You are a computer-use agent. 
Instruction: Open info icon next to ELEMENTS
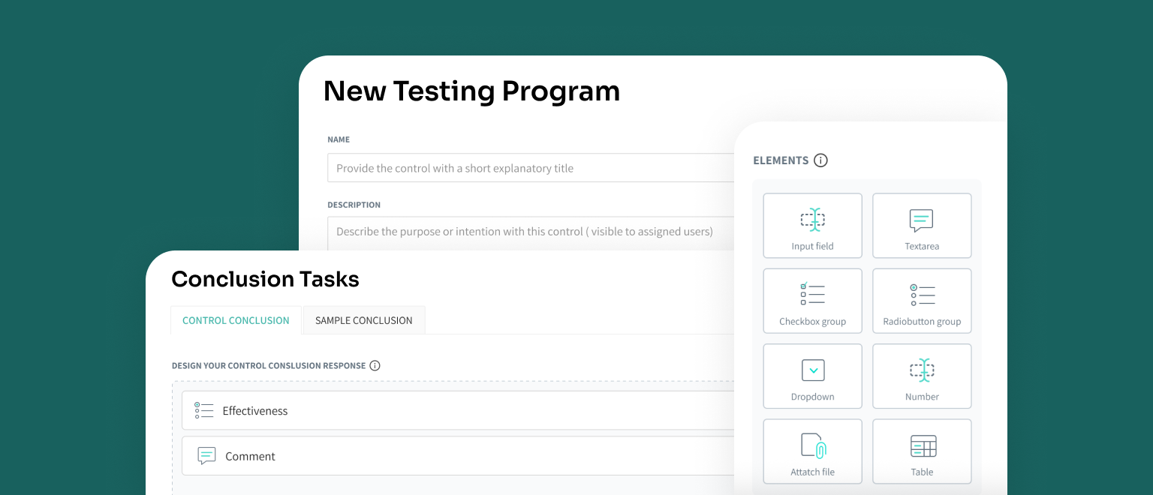click(x=820, y=160)
